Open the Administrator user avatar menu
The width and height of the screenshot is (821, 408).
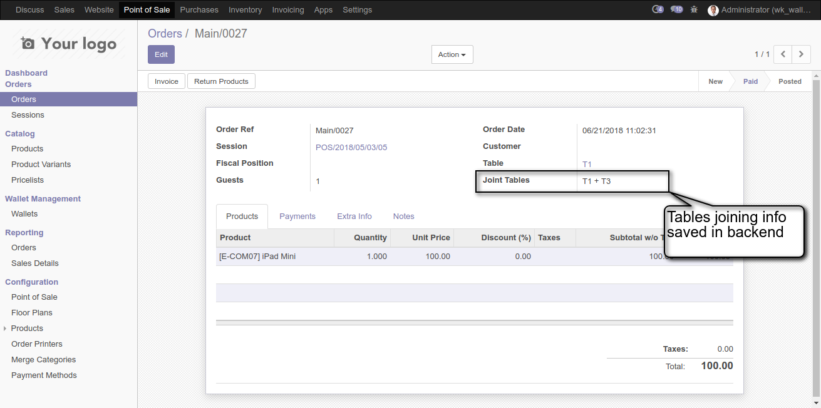(x=713, y=9)
